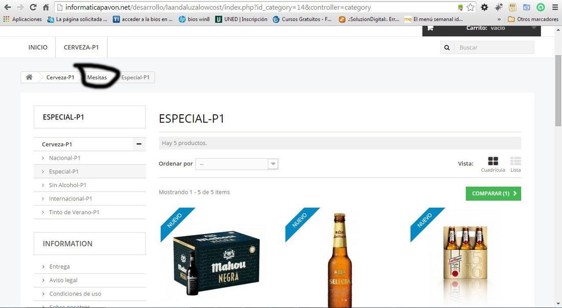This screenshot has width=562, height=308.
Task: Click the Carrito vacío cart label
Action: tap(486, 28)
